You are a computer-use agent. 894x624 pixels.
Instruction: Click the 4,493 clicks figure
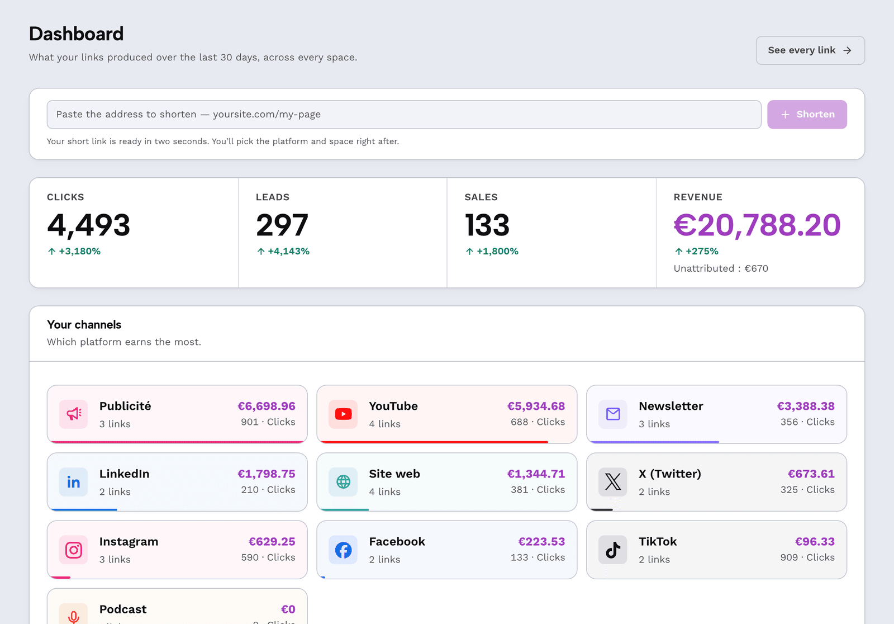[89, 225]
